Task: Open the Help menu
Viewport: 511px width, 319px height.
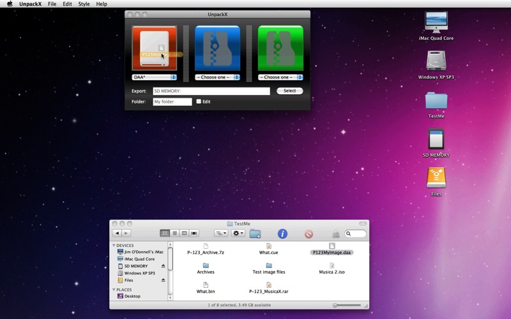Action: 102,4
